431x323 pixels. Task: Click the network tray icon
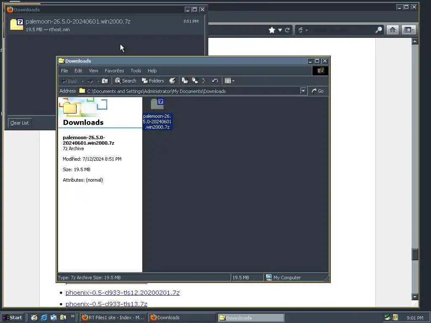[388, 318]
